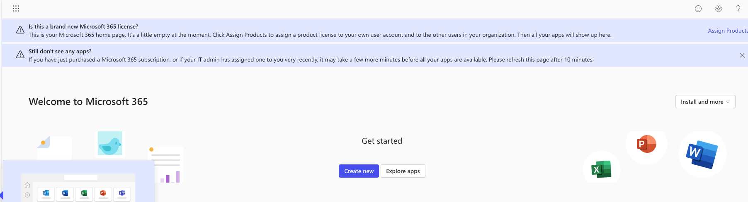Click the large Excel icon
This screenshot has height=202, width=748.
(x=601, y=169)
